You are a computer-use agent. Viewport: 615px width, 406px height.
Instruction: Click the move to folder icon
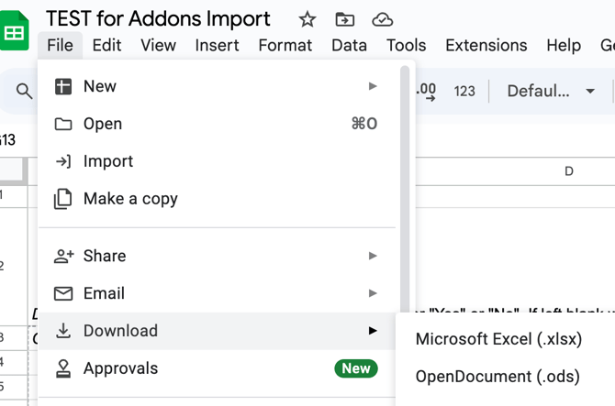(345, 19)
